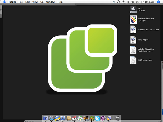Image resolution: width=163 pixels, height=122 pixels.
Task: Launch Safari from the Dock
Action: [x=51, y=118]
